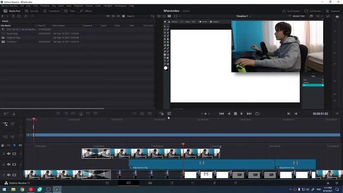Click the Boring Detector icon
The image size is (343, 193).
[6, 114]
